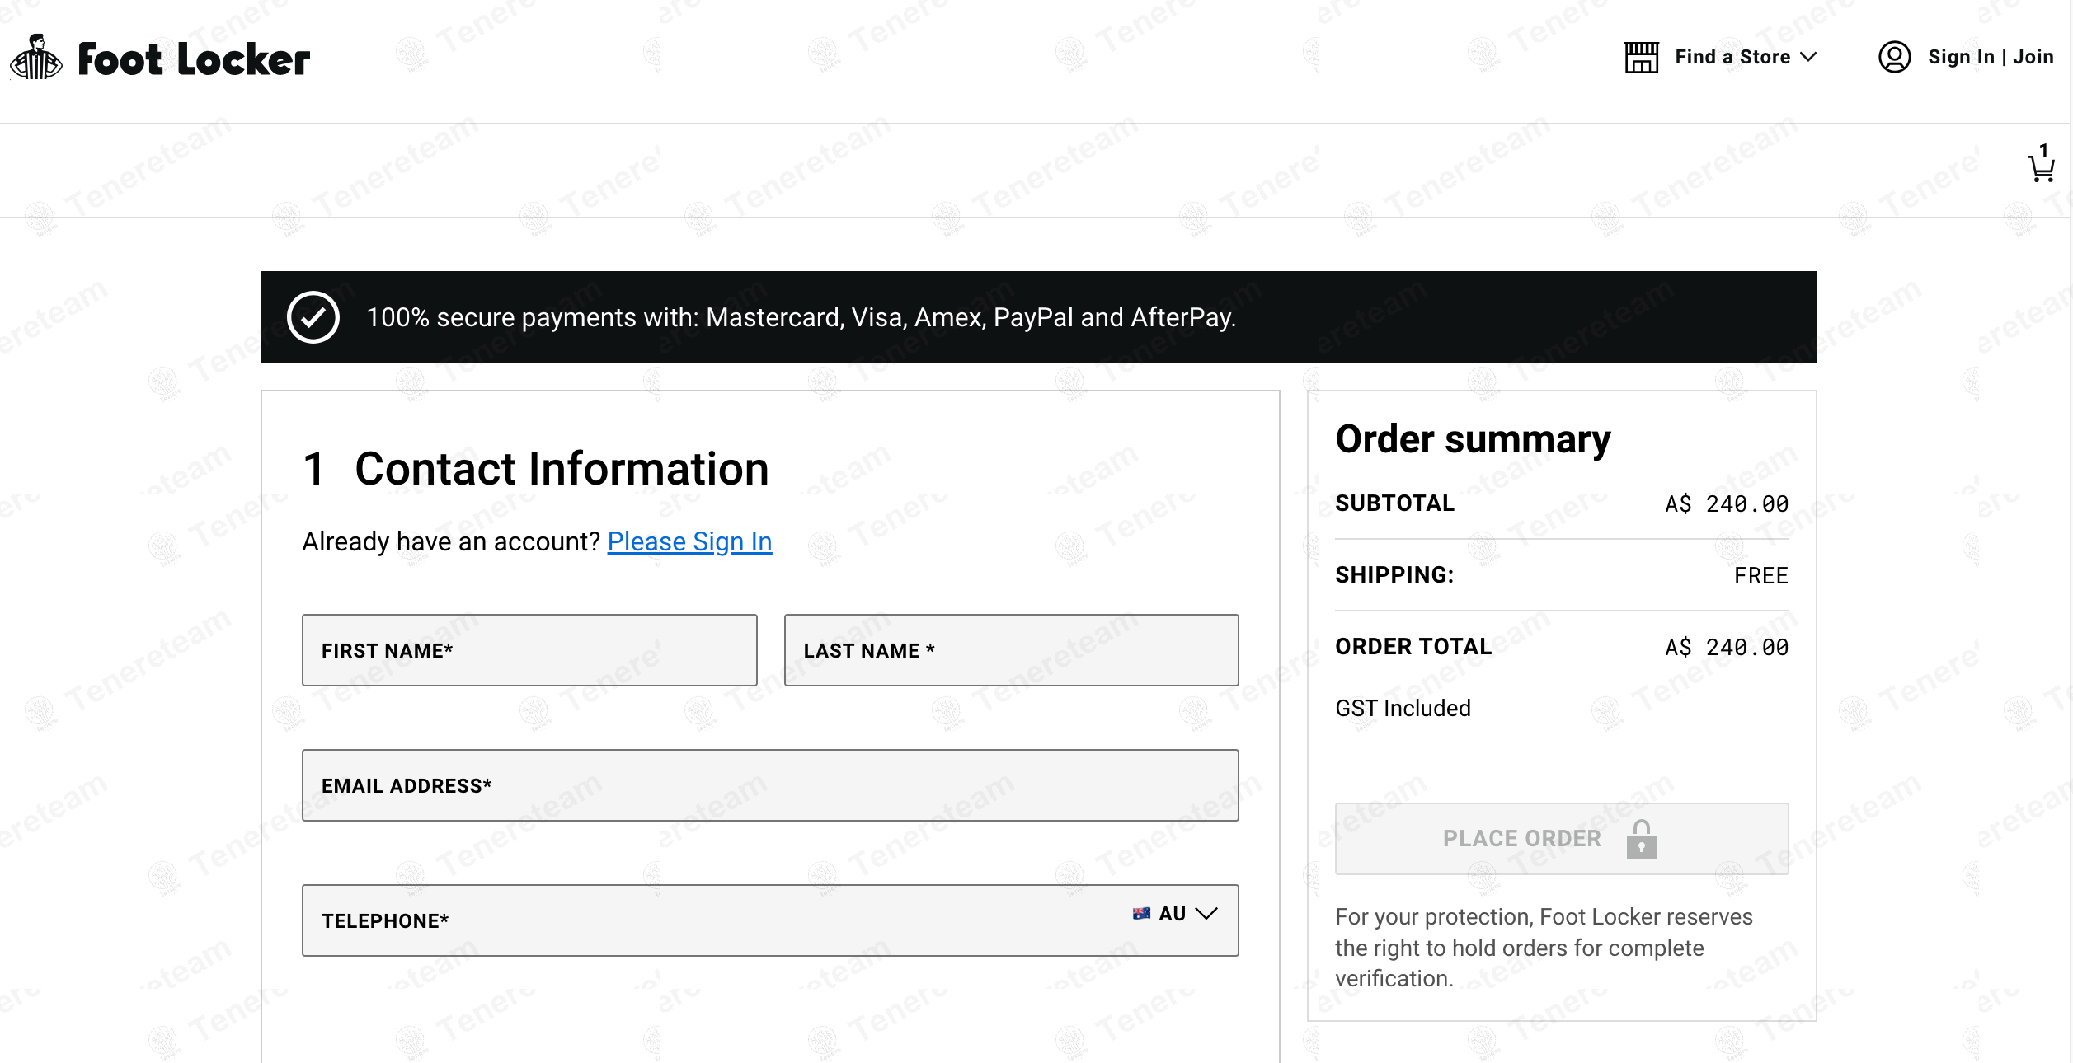Click the Order summary heading
2073x1063 pixels.
point(1473,439)
